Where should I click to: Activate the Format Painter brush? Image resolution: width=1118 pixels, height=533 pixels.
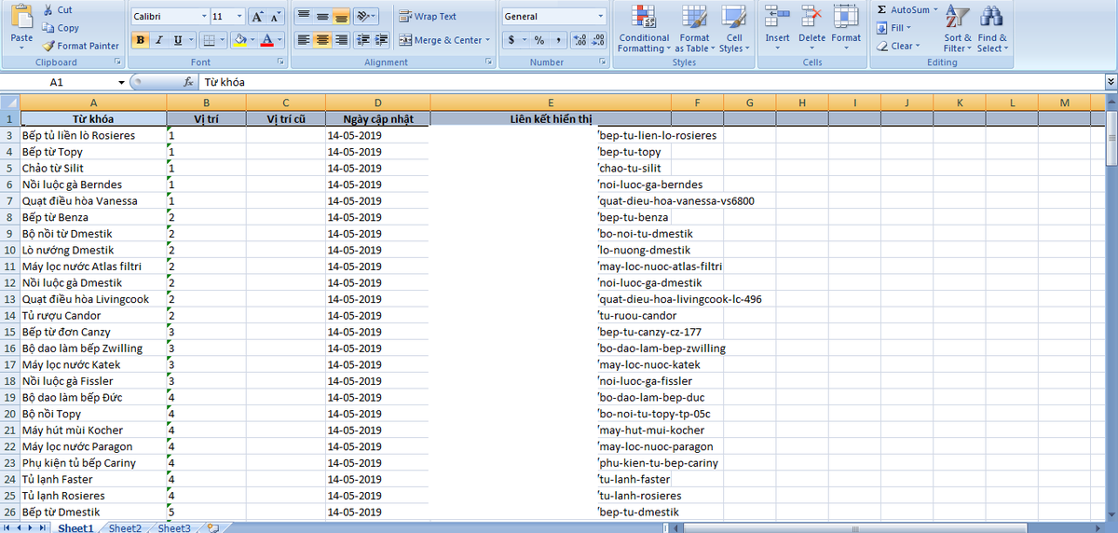[x=81, y=46]
